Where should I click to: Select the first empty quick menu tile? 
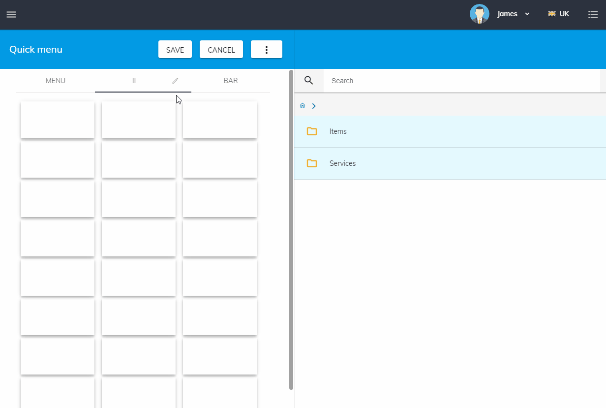tap(58, 120)
